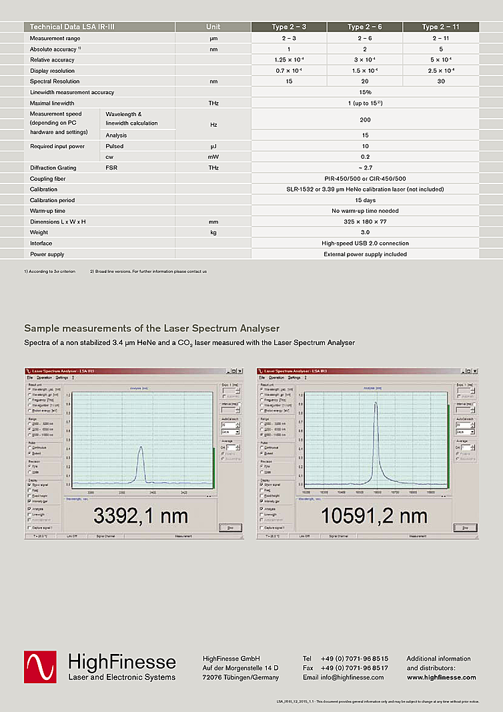Click the 'Calibration period' row label
Viewport: 503px width, 712px height.
coord(52,200)
